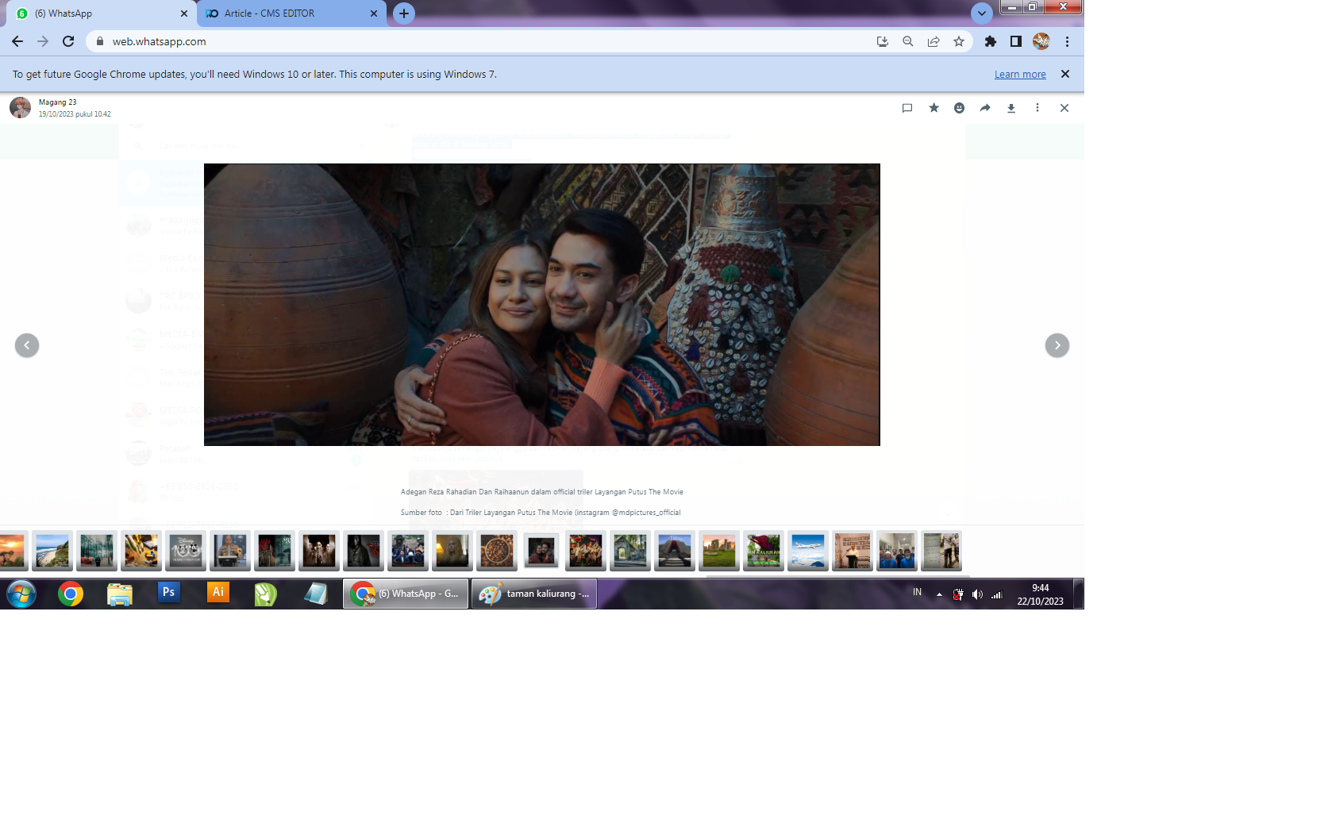Forward the photo using the arrow icon
The image size is (1332, 819).
click(985, 108)
